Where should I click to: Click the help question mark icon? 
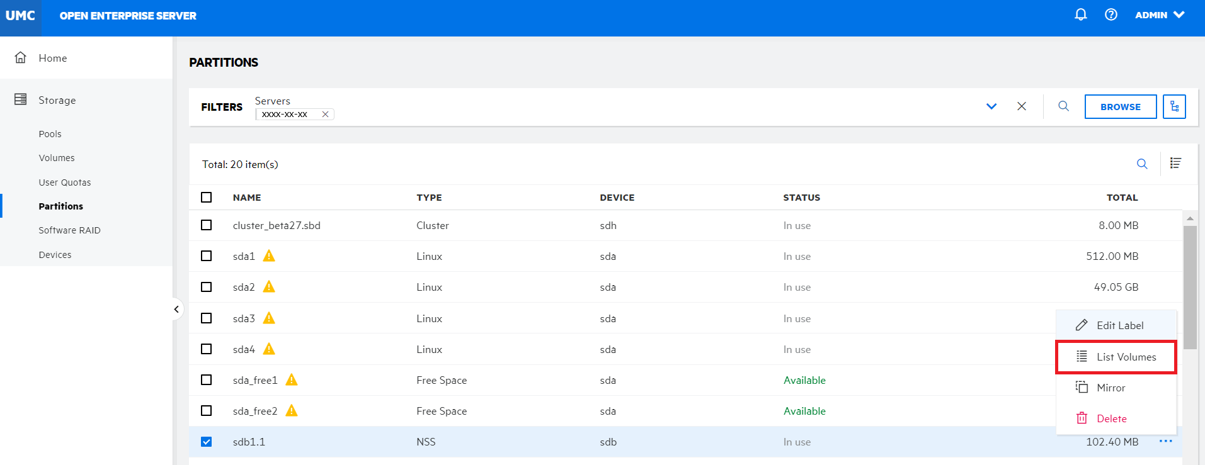click(x=1111, y=14)
